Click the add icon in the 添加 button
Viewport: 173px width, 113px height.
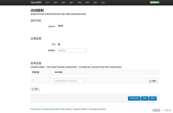33,89
